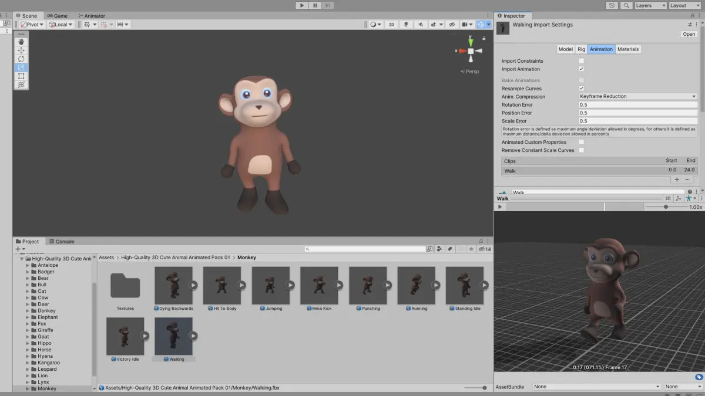This screenshot has width=705, height=396.
Task: Toggle scene audio icon
Action: coord(421,25)
